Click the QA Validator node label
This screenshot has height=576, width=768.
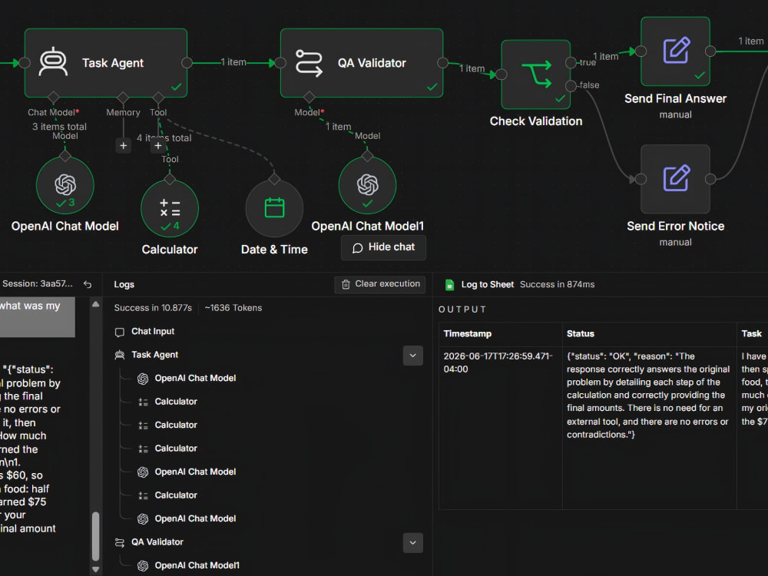(x=372, y=63)
